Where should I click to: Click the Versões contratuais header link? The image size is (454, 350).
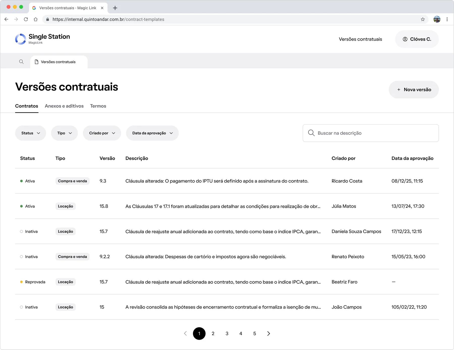(x=360, y=39)
